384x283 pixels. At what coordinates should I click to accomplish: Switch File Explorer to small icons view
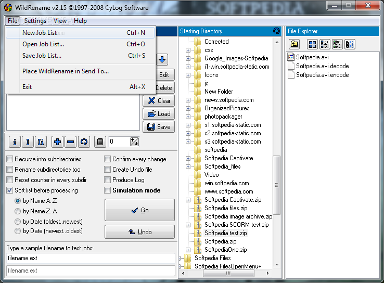[325, 44]
